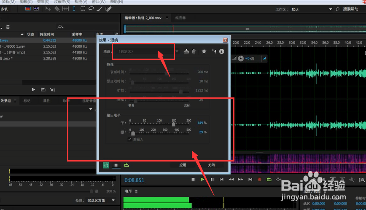Switch to spectral frequency display icon
This screenshot has width=366, height=210.
[28, 9]
